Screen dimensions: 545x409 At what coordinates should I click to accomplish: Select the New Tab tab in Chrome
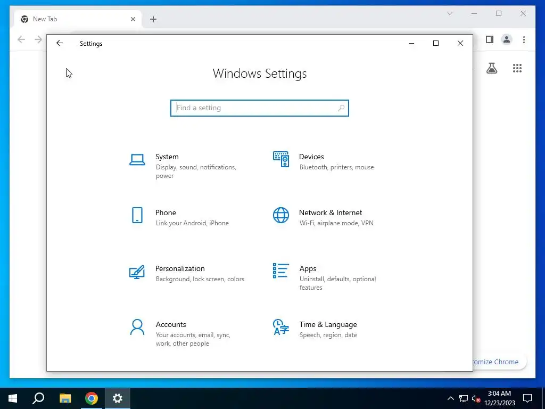pos(78,19)
